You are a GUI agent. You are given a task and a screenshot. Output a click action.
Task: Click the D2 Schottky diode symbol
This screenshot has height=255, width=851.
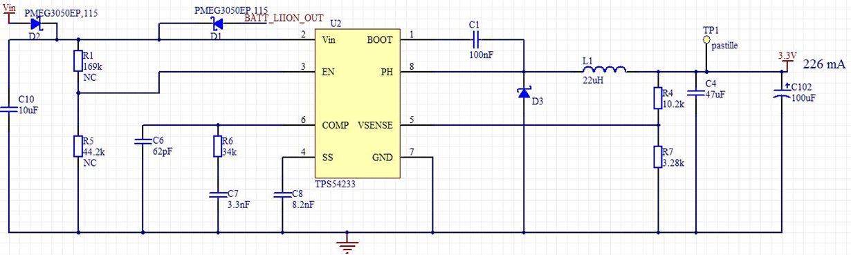[x=36, y=24]
